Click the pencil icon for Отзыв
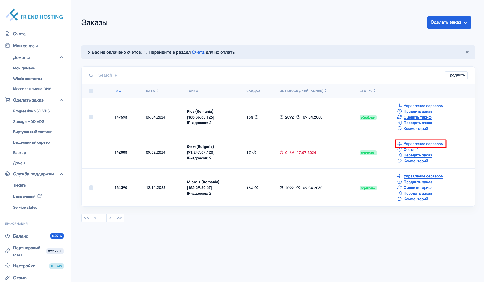 pyautogui.click(x=8, y=278)
